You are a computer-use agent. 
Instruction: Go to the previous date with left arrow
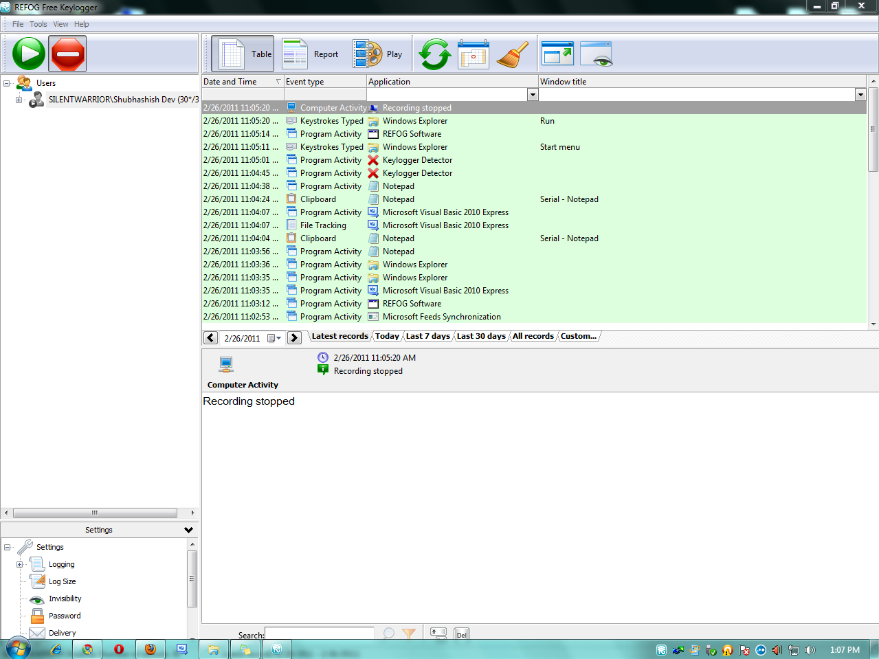211,337
